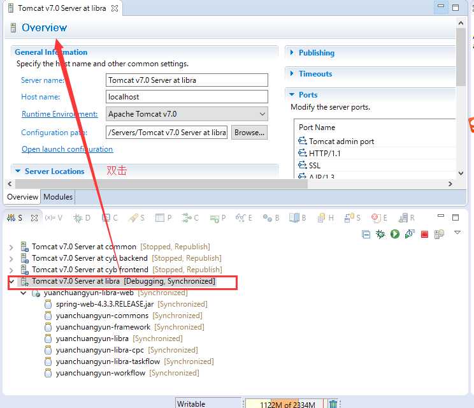Switch to the Overview bottom tab
Screen dimensions: 474x408
(22, 197)
